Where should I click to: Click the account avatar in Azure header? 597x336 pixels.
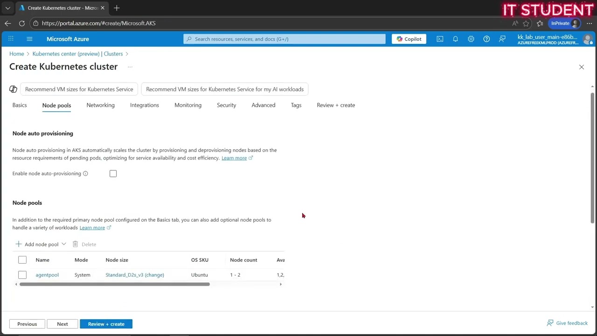(x=587, y=39)
